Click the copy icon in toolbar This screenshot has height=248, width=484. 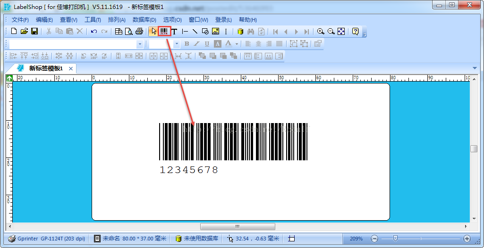[59, 31]
